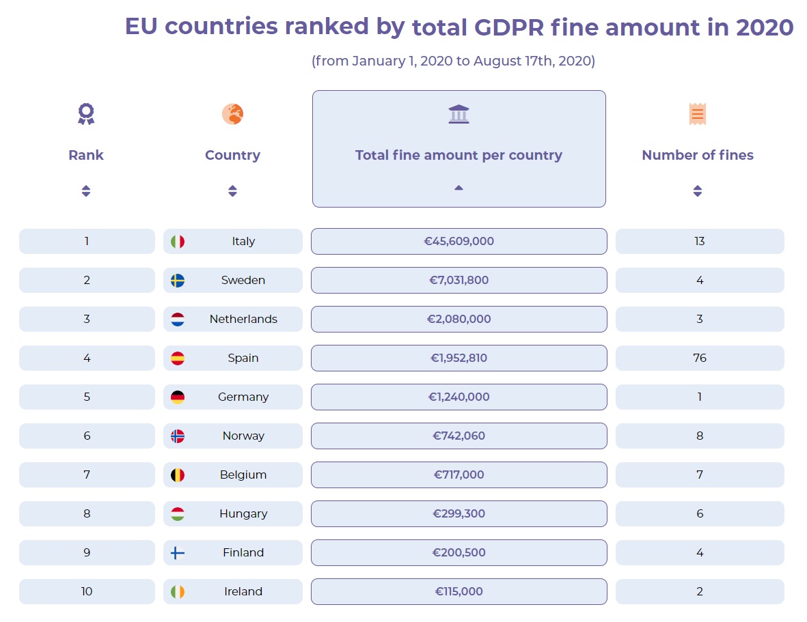Click the Number of fines receipt icon

coord(697,113)
